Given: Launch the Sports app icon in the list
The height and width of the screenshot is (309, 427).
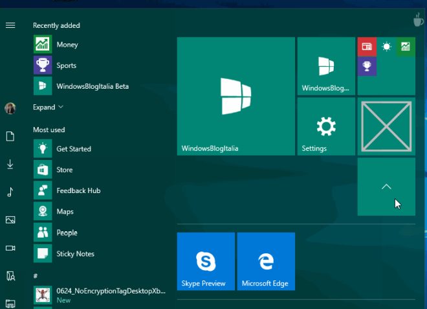Looking at the screenshot, I should (x=43, y=65).
